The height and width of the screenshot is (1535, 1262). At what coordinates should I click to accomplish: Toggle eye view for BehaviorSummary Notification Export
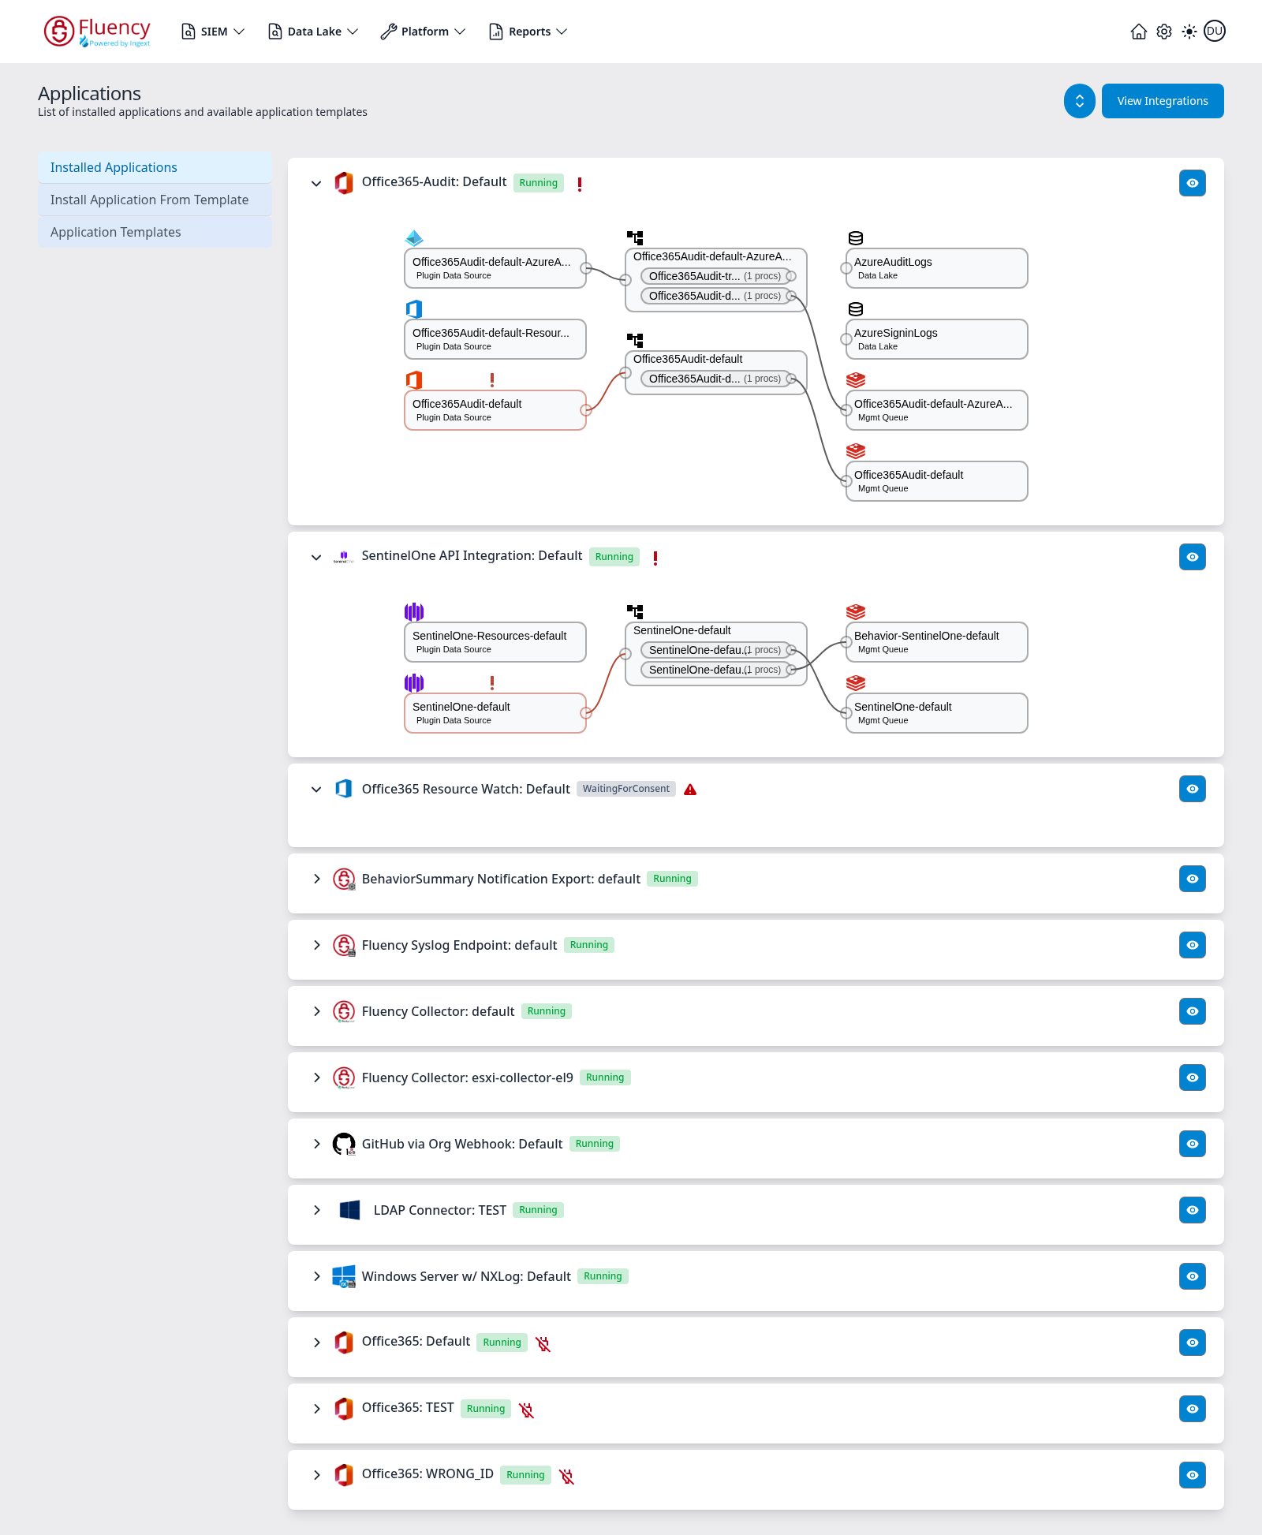tap(1193, 879)
